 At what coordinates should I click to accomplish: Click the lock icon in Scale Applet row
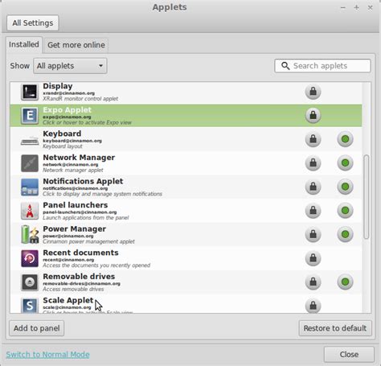(313, 306)
